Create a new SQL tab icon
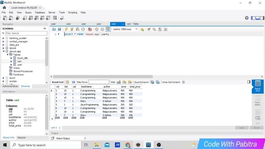The height and width of the screenshot is (149, 265). pos(5,18)
